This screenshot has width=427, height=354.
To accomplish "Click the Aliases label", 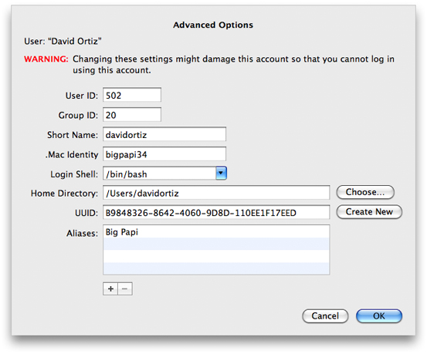I will tap(82, 233).
